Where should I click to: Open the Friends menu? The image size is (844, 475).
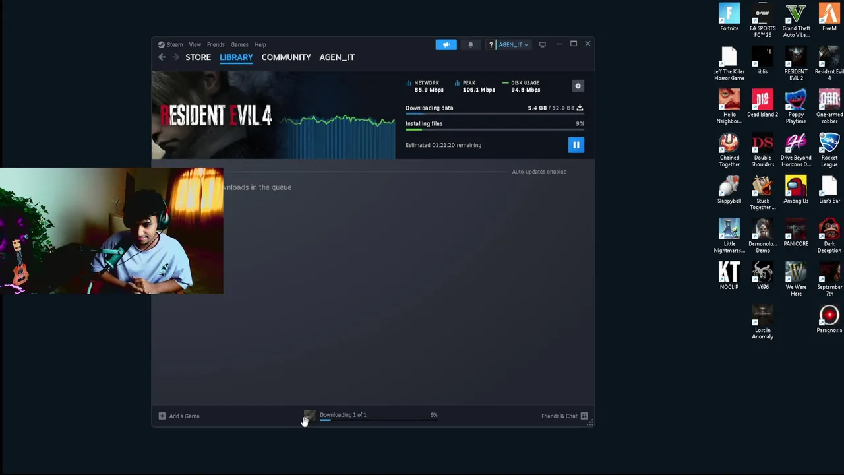(216, 44)
